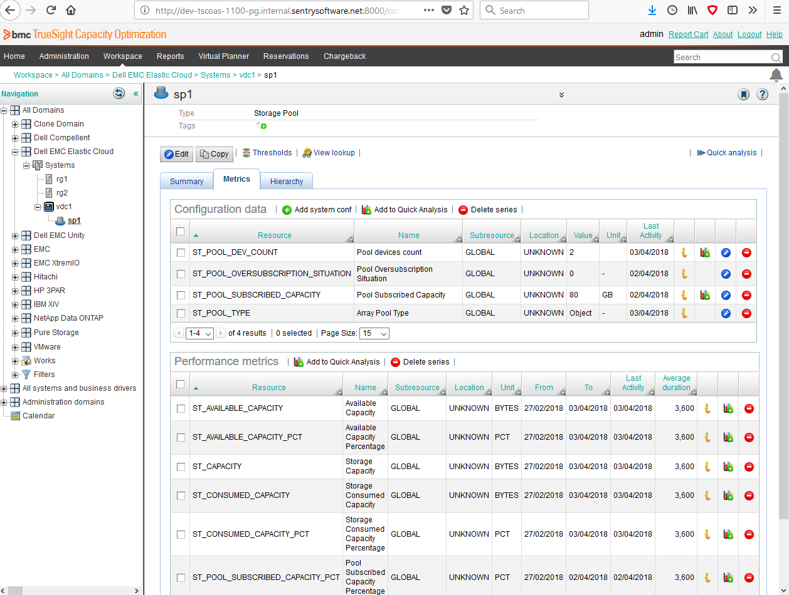
Task: Open the Chargeback menu
Action: (x=345, y=56)
